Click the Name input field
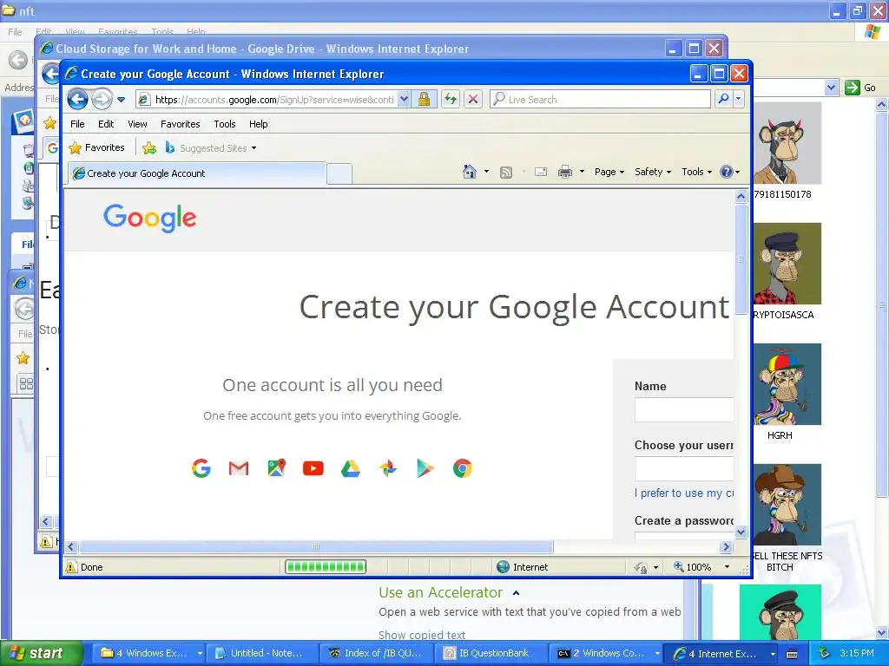 684,409
